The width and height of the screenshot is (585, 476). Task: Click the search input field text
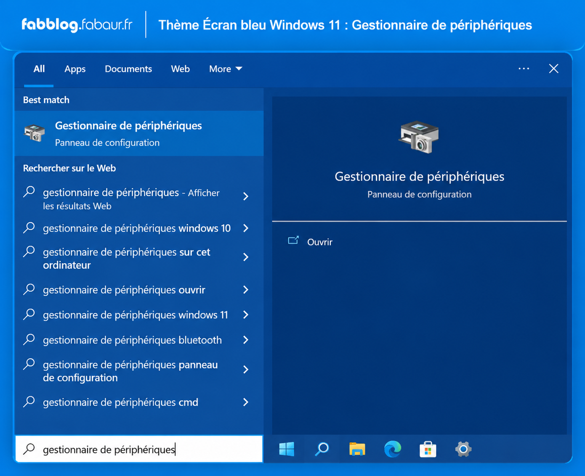click(109, 450)
